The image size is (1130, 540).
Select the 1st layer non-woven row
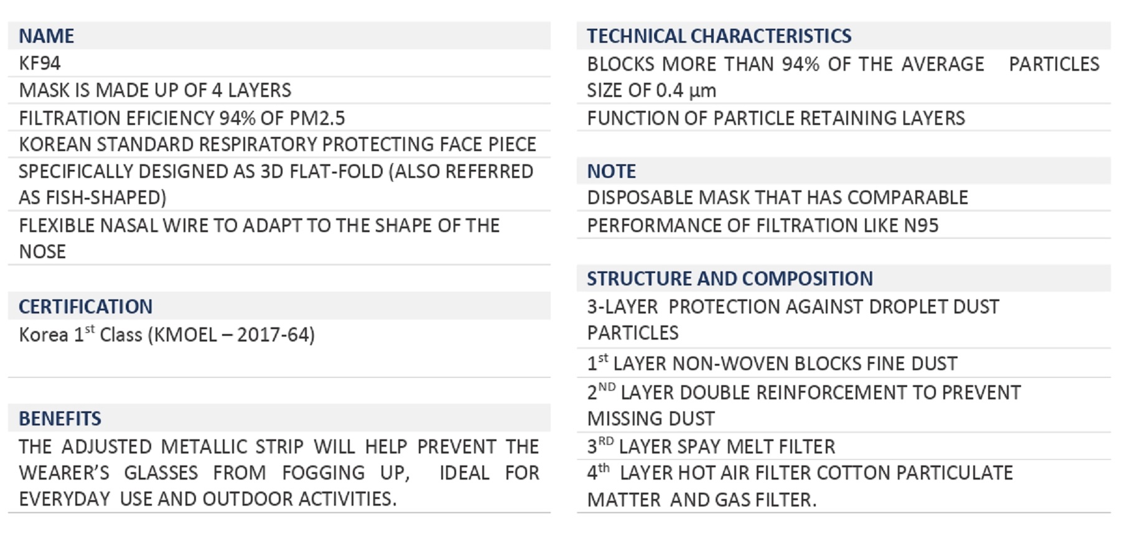[x=772, y=363]
